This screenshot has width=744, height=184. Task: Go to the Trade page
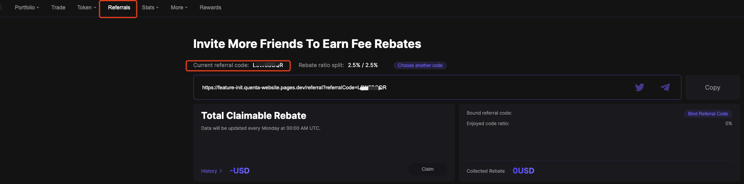pos(58,7)
